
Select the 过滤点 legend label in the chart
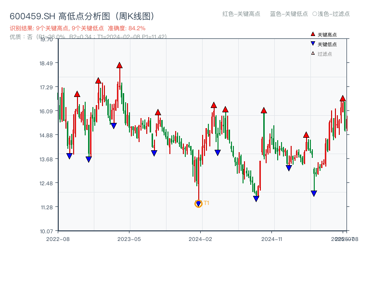pos(324,54)
